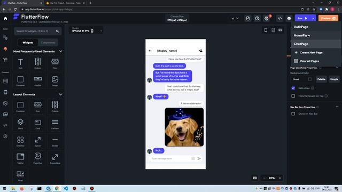Pick the Spacer widget
342x192 pixels.
[38, 141]
